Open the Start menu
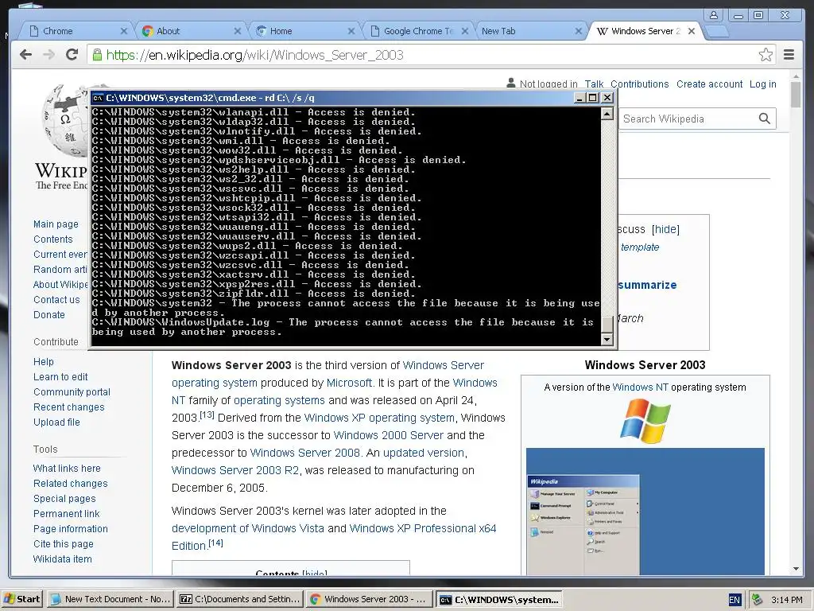 pyautogui.click(x=22, y=600)
